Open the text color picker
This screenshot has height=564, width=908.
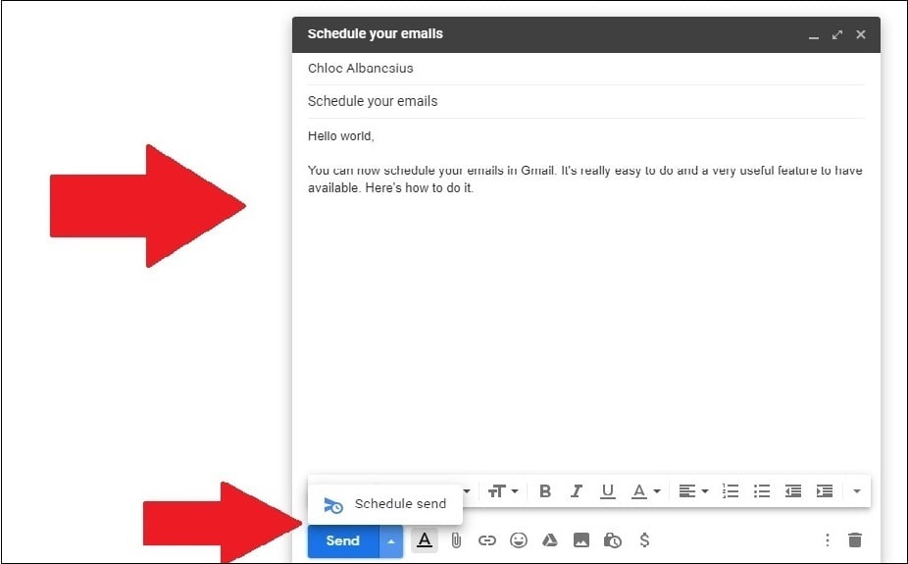tap(644, 491)
